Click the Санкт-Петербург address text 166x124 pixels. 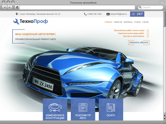pyautogui.click(x=39, y=14)
